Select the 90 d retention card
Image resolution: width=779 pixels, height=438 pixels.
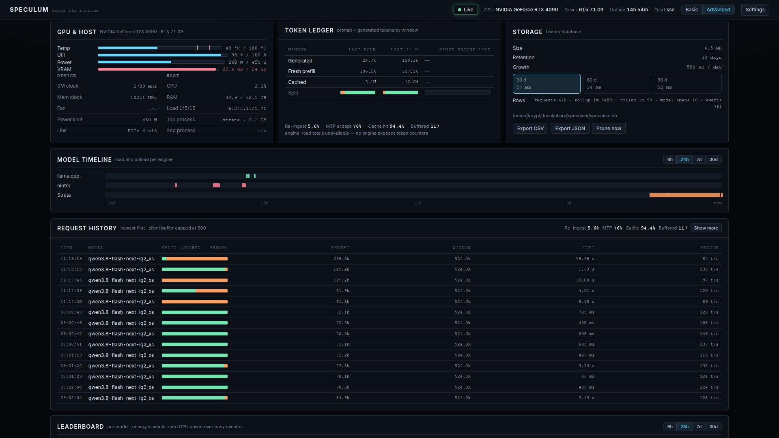pyautogui.click(x=687, y=84)
